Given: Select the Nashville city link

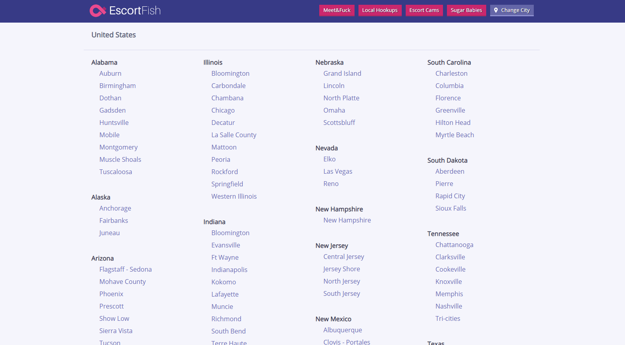Looking at the screenshot, I should pos(449,306).
